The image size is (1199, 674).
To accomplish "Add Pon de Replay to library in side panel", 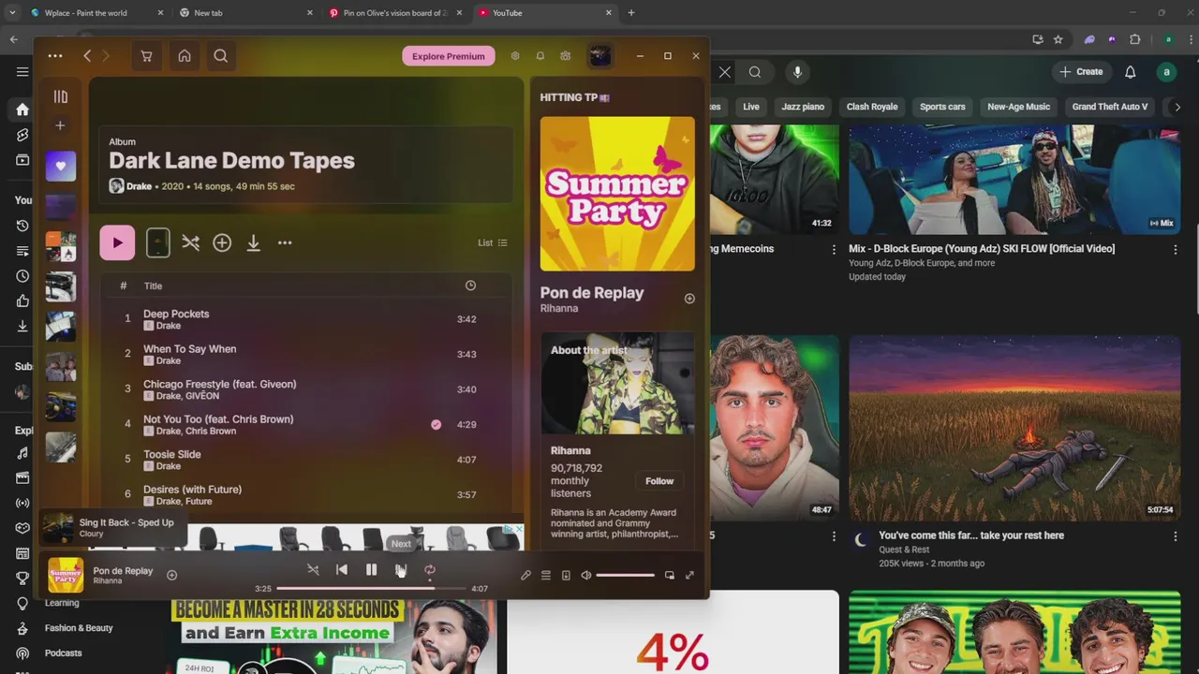I will pyautogui.click(x=689, y=299).
